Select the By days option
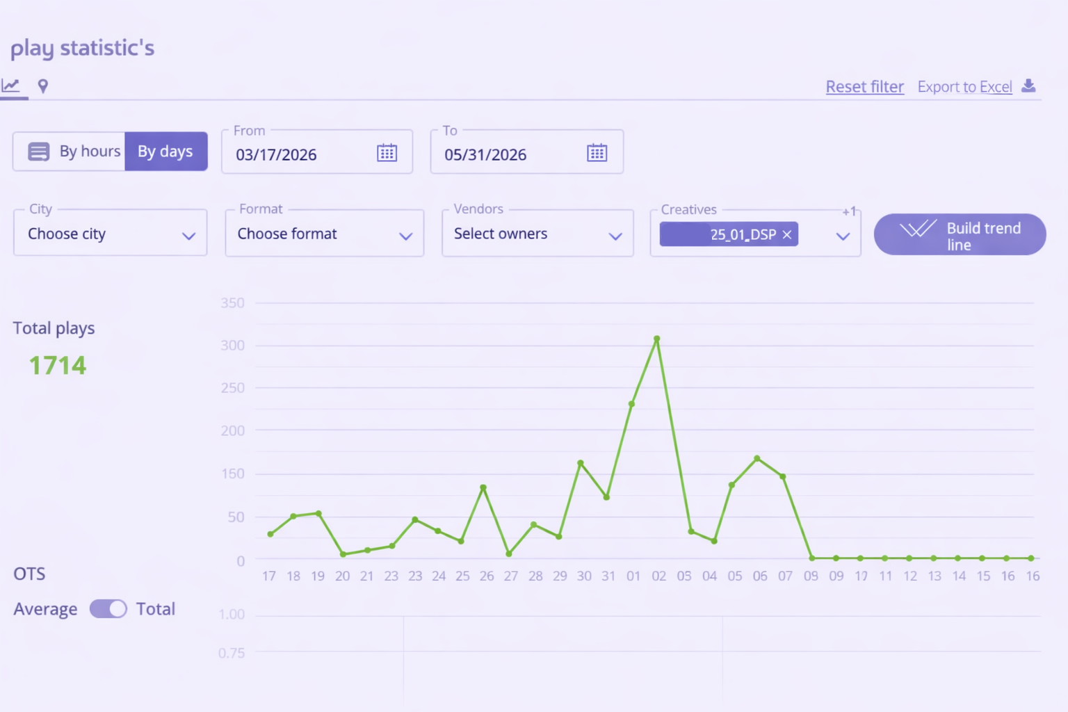 [165, 151]
